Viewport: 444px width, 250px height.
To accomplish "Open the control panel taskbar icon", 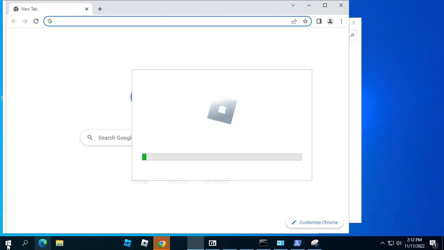I will [x=281, y=243].
